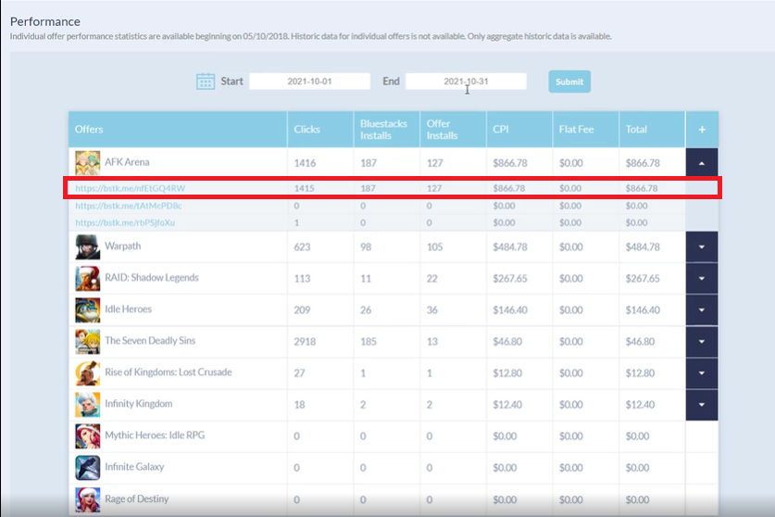This screenshot has width=775, height=517.
Task: Click the Rise of Kingdoms game icon
Action: (87, 373)
